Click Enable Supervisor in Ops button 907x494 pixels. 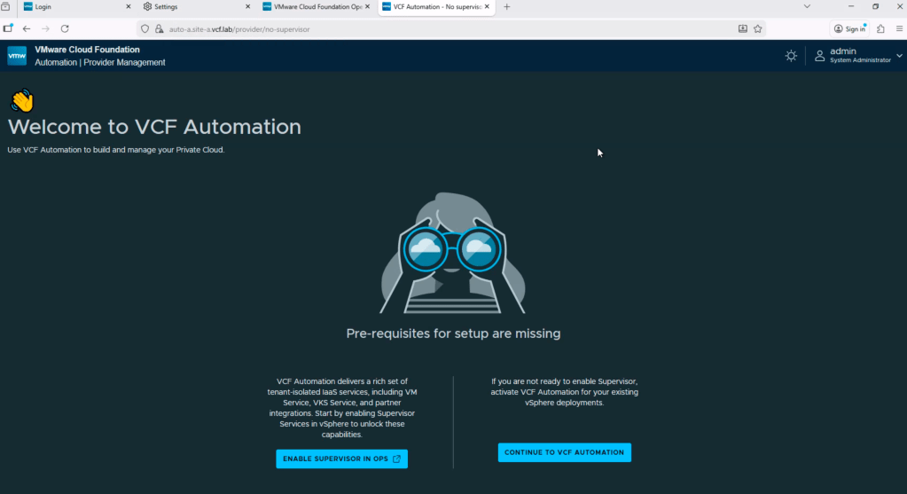pos(341,459)
